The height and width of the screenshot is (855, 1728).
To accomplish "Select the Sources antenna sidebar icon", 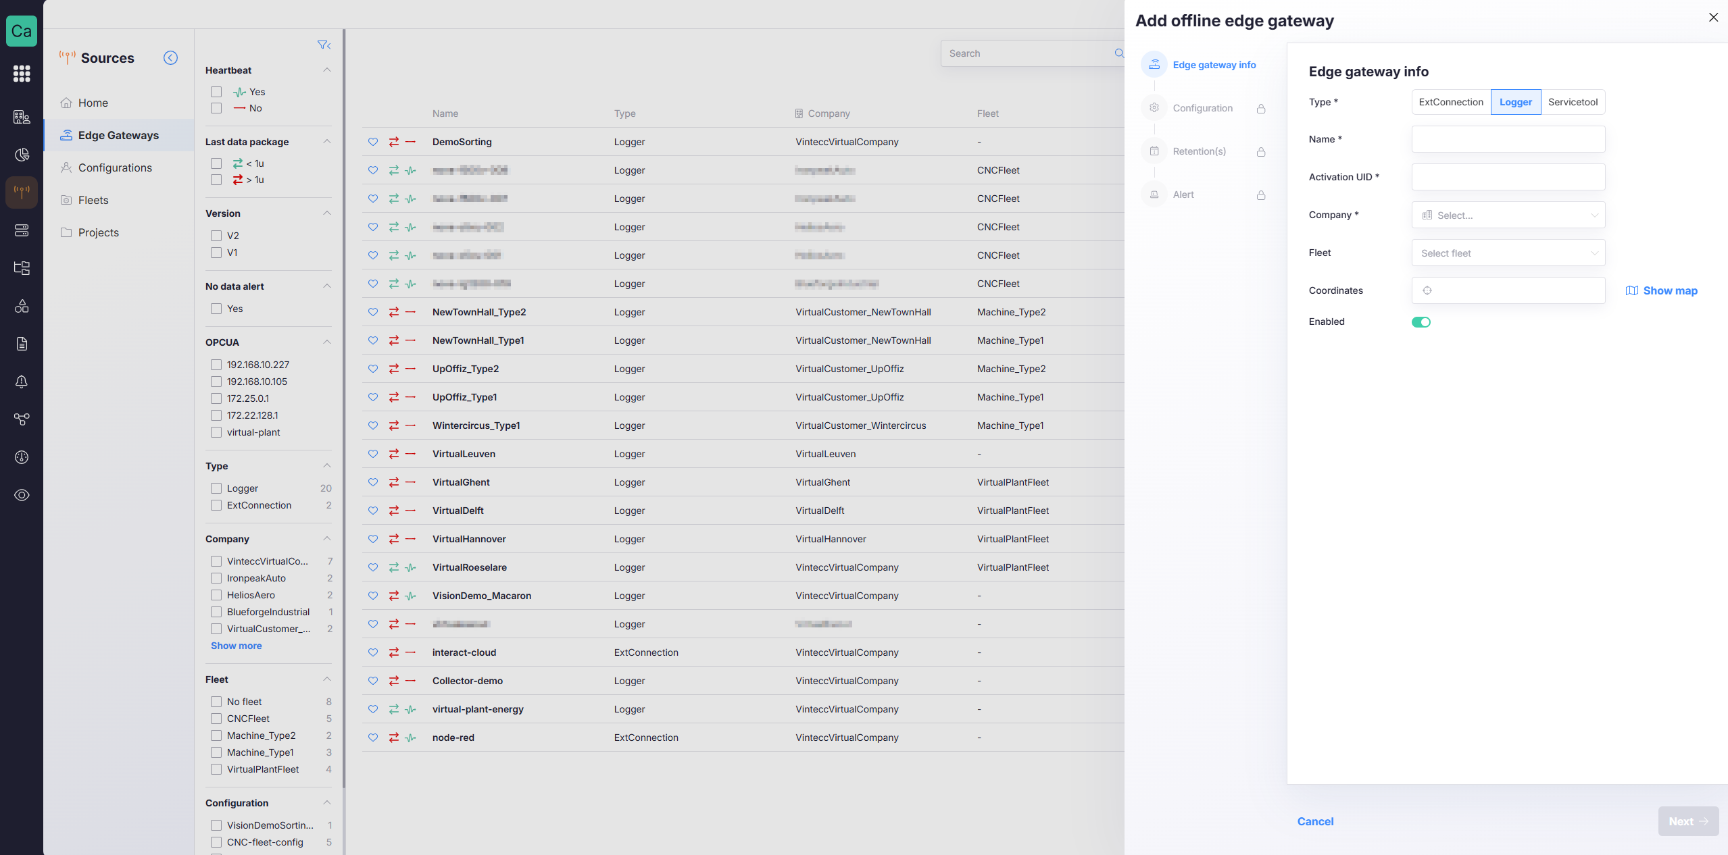I will (x=22, y=192).
